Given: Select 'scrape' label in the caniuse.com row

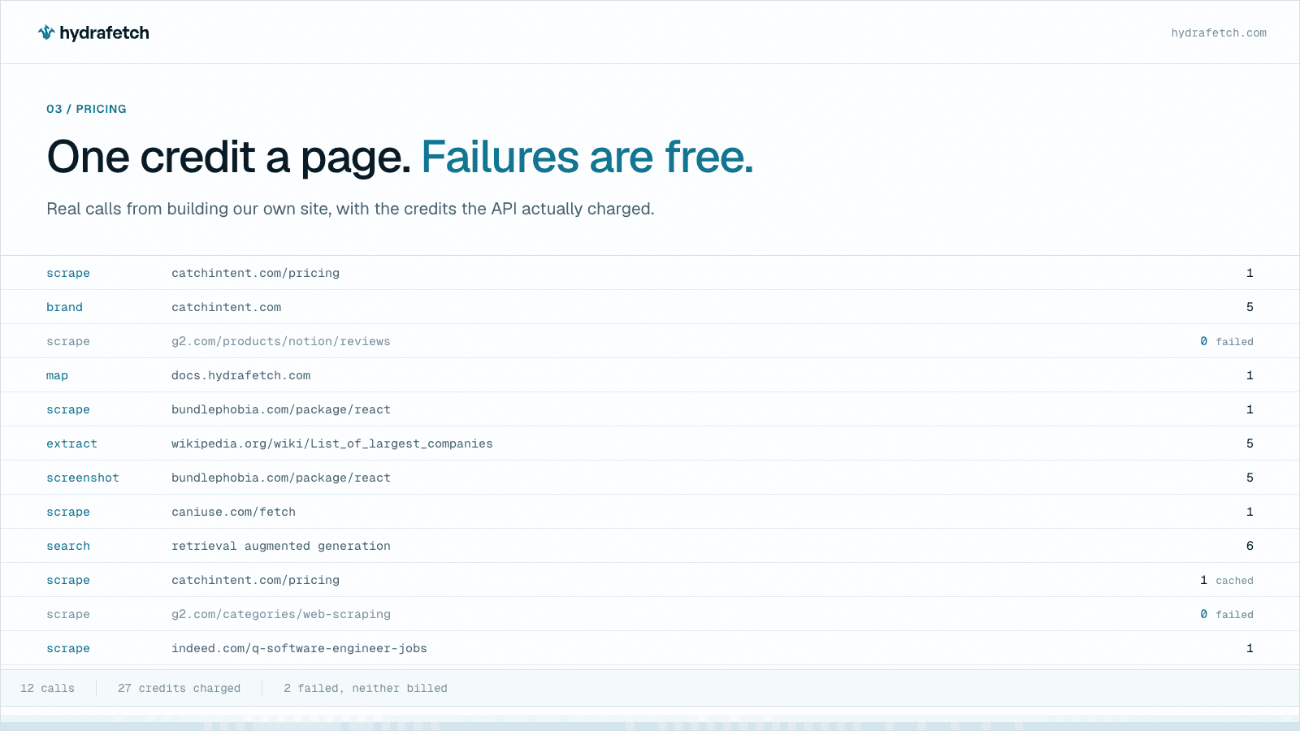Looking at the screenshot, I should (68, 512).
